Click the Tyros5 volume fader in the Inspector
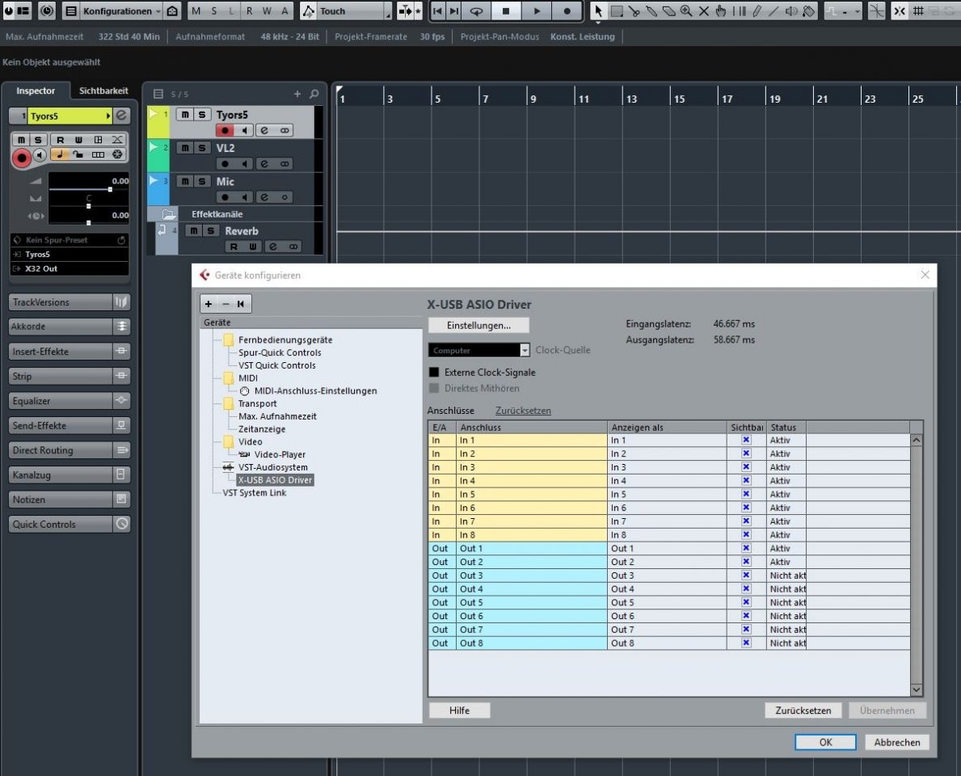This screenshot has height=776, width=961. tap(110, 189)
